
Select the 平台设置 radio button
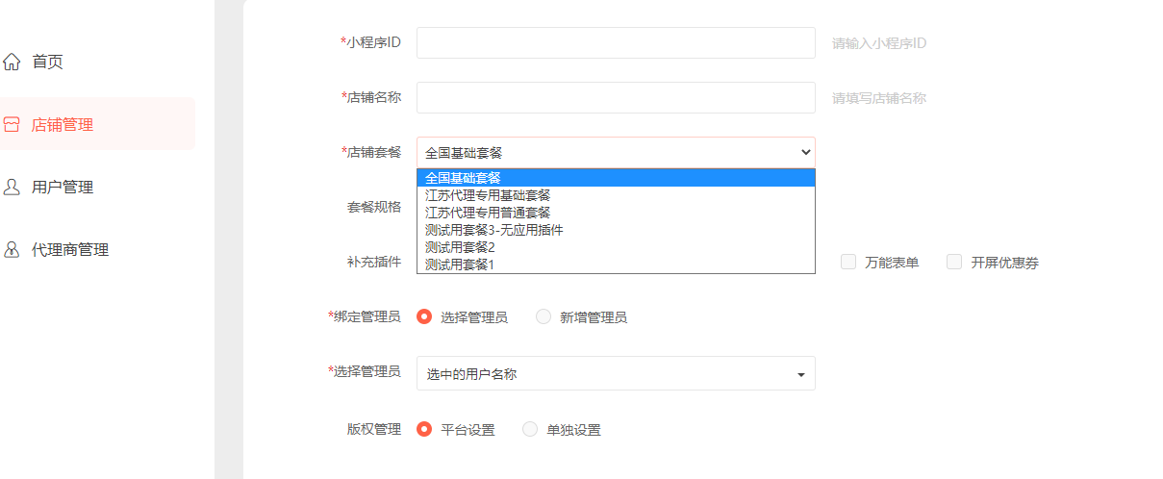(424, 429)
